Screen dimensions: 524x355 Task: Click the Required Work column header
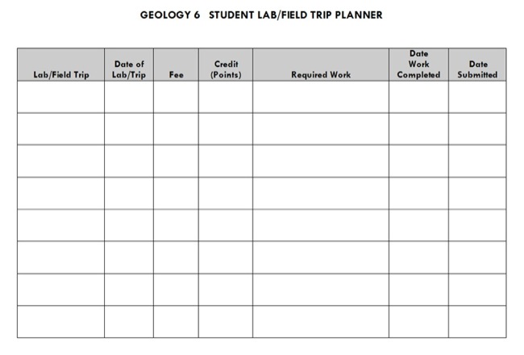click(320, 74)
